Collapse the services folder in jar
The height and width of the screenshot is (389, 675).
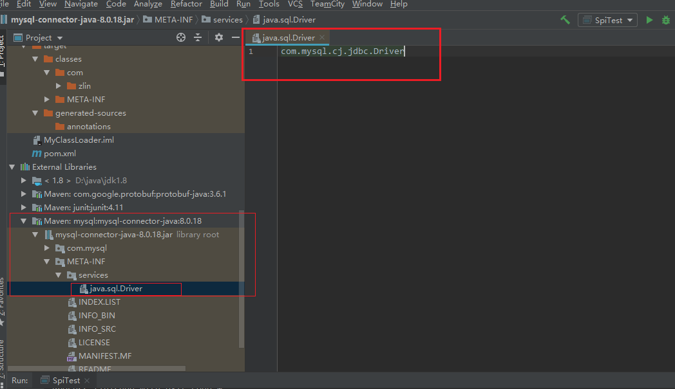pyautogui.click(x=59, y=275)
